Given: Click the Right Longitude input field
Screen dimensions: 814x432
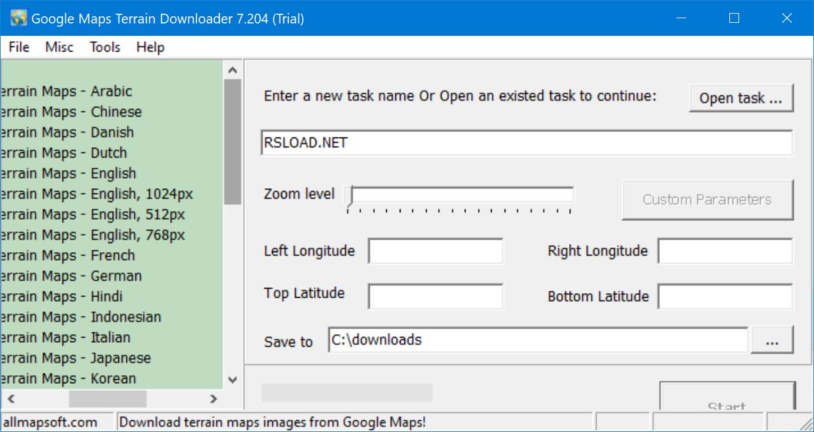Looking at the screenshot, I should pos(725,251).
